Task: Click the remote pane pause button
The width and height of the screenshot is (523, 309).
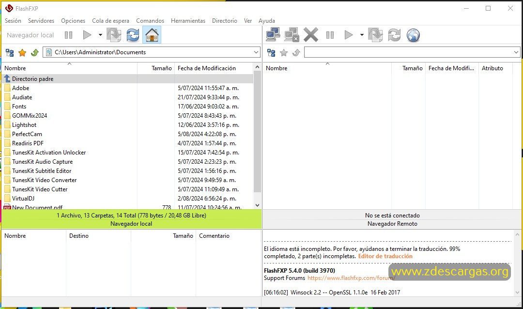Action: [330, 35]
